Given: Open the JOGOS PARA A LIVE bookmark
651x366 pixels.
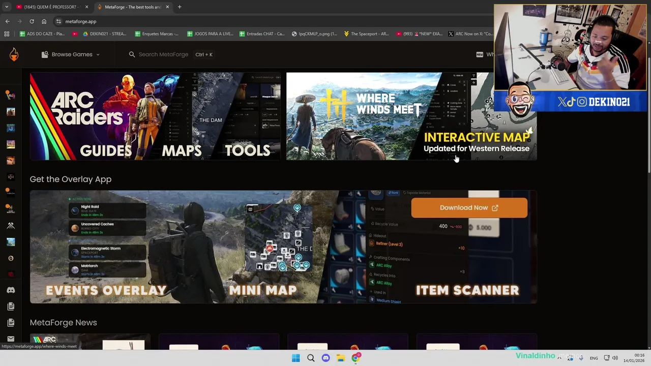Looking at the screenshot, I should tap(210, 34).
